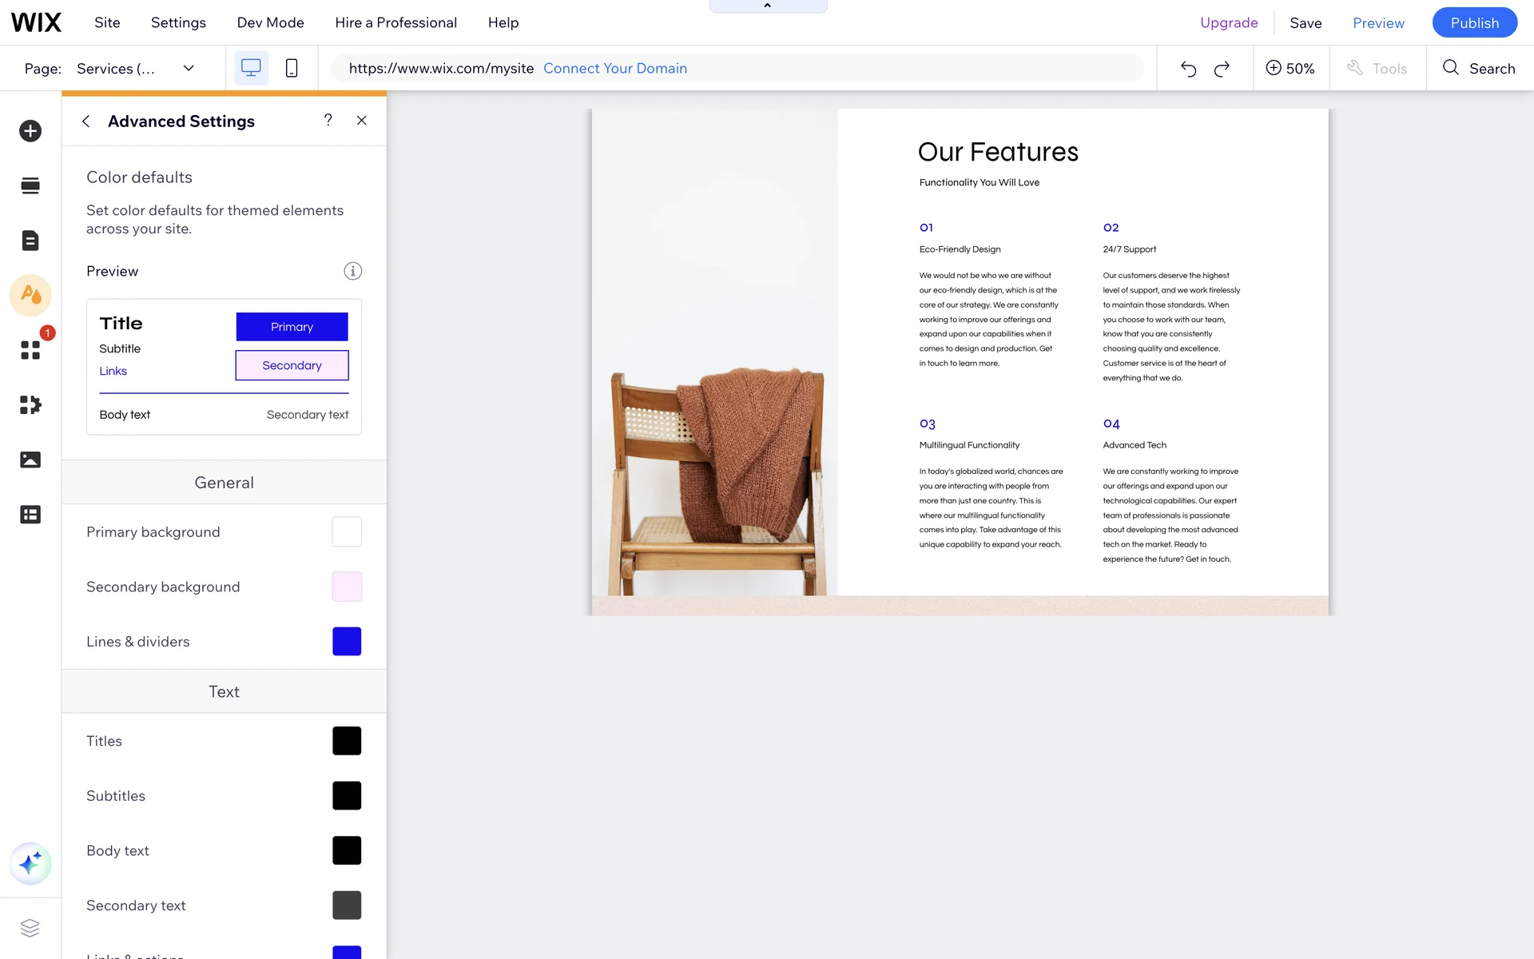
Task: Open the Dev Mode menu
Action: click(x=270, y=22)
